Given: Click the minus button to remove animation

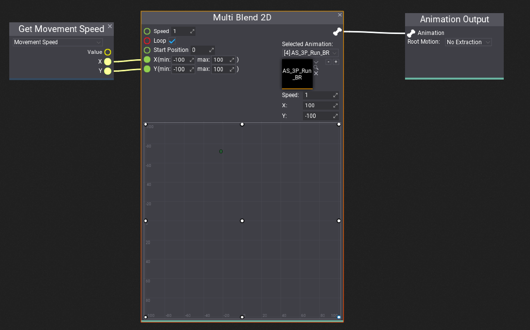Looking at the screenshot, I should coord(328,62).
